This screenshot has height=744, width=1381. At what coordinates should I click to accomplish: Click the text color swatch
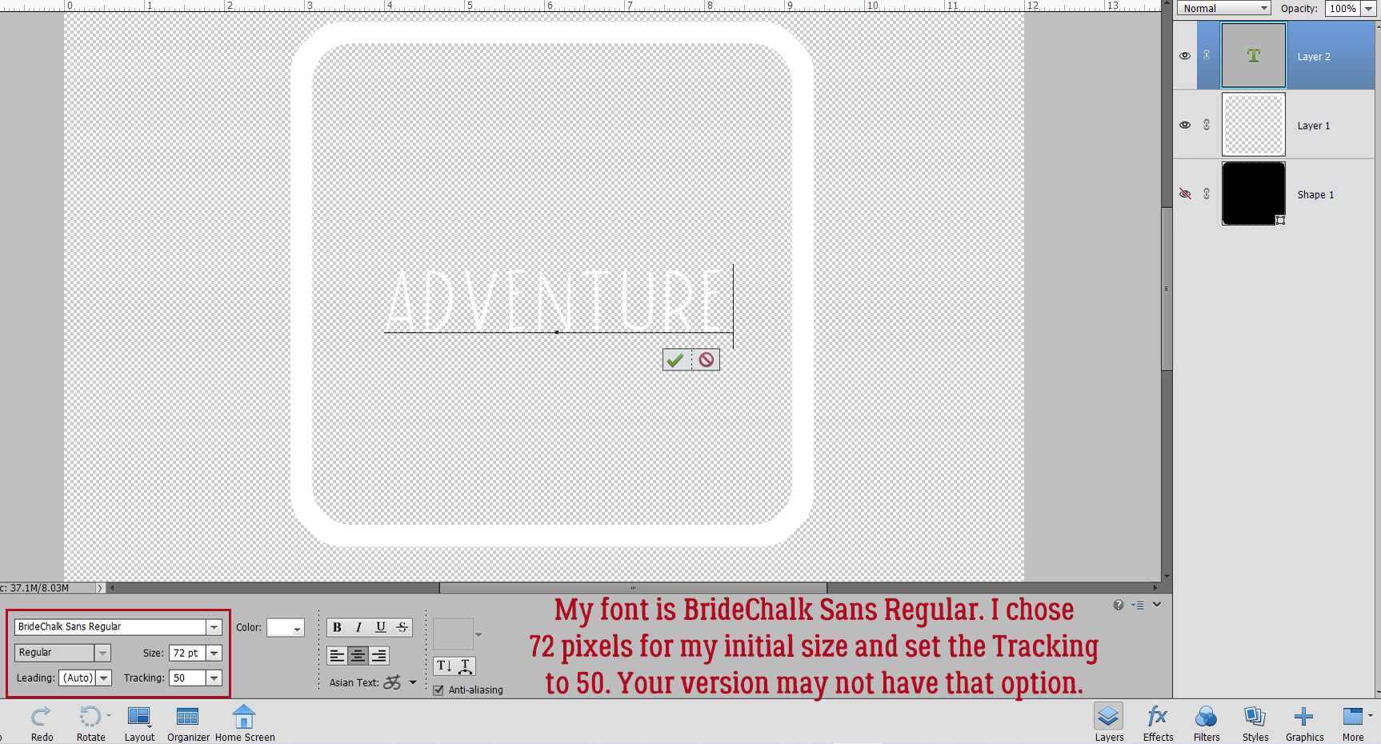point(279,628)
